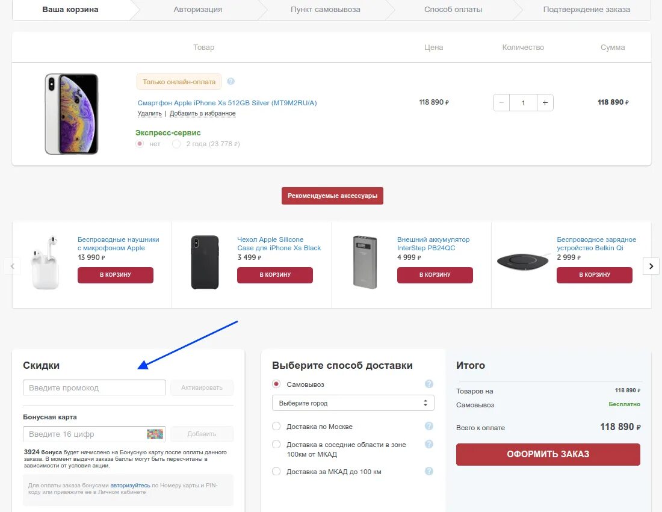Open help icon for соседние области delivery
The height and width of the screenshot is (512, 662).
pyautogui.click(x=429, y=444)
